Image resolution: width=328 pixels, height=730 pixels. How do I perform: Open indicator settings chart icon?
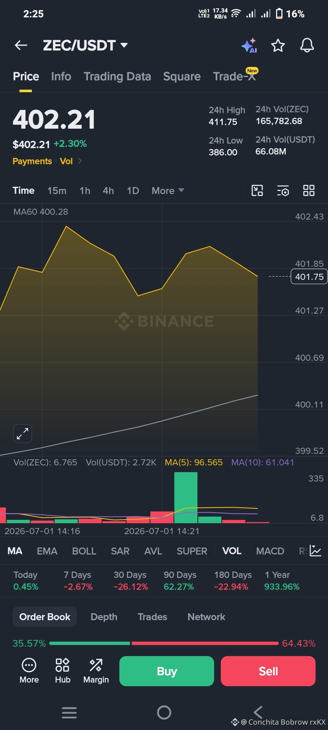point(315,551)
